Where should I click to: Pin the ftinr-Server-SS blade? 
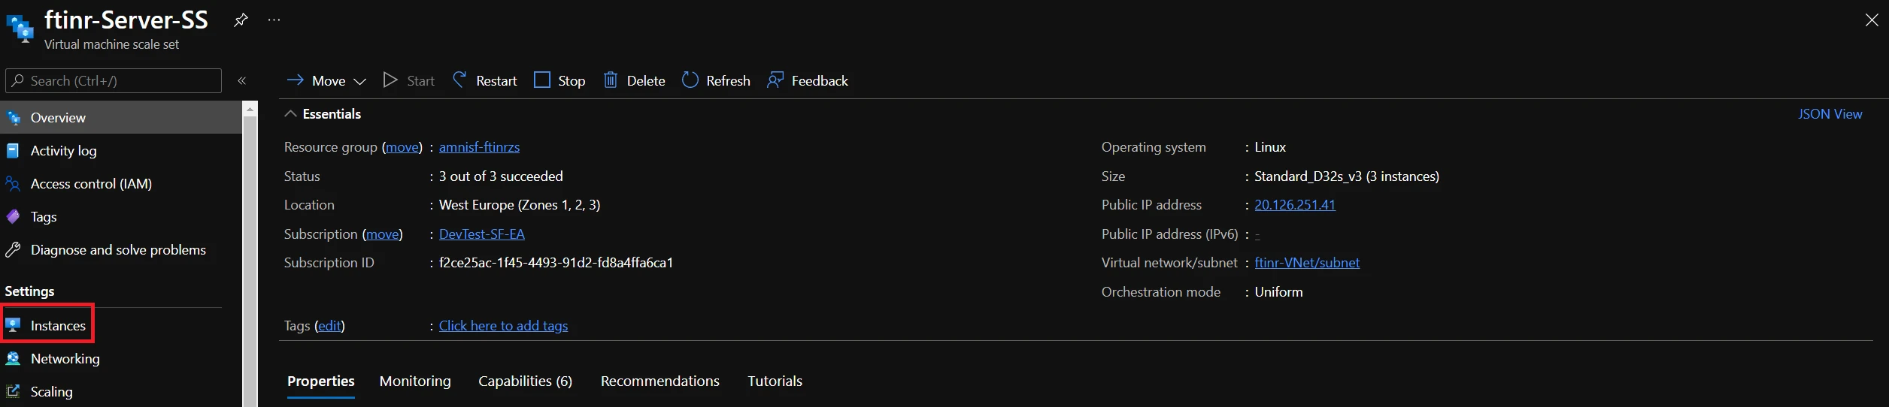click(x=241, y=20)
